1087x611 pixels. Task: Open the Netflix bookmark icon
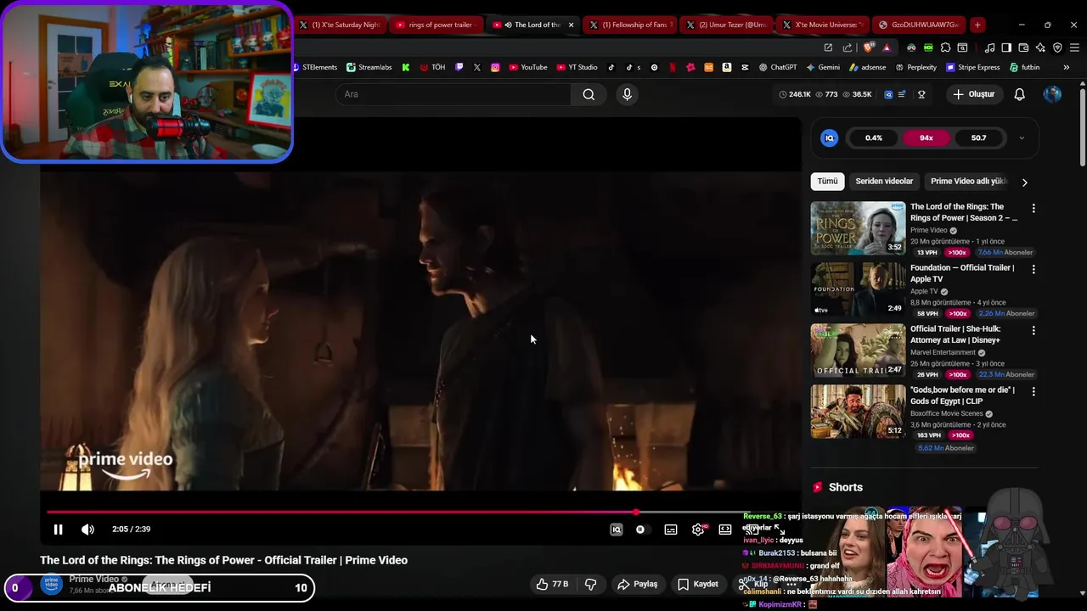tap(673, 67)
